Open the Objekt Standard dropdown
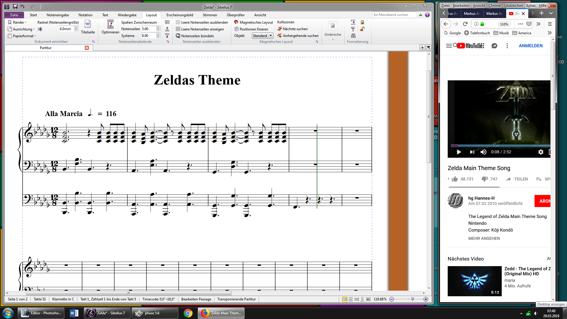The height and width of the screenshot is (319, 567). pyautogui.click(x=263, y=36)
